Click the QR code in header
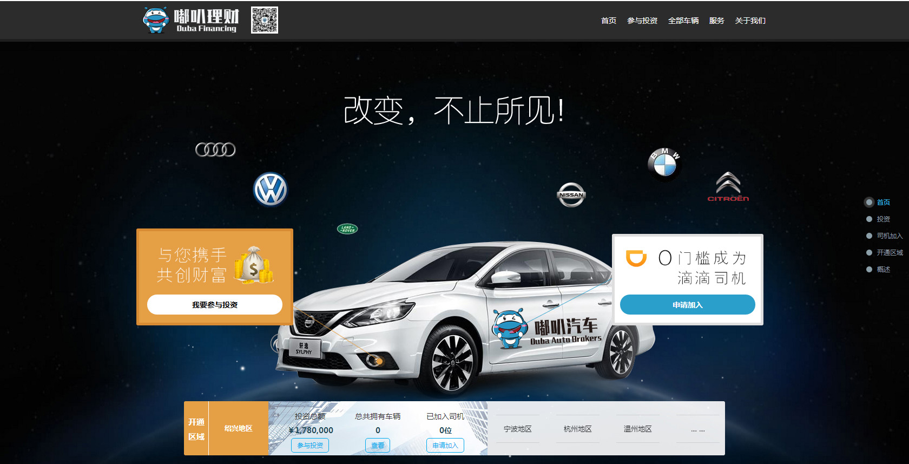This screenshot has height=464, width=909. (x=265, y=20)
